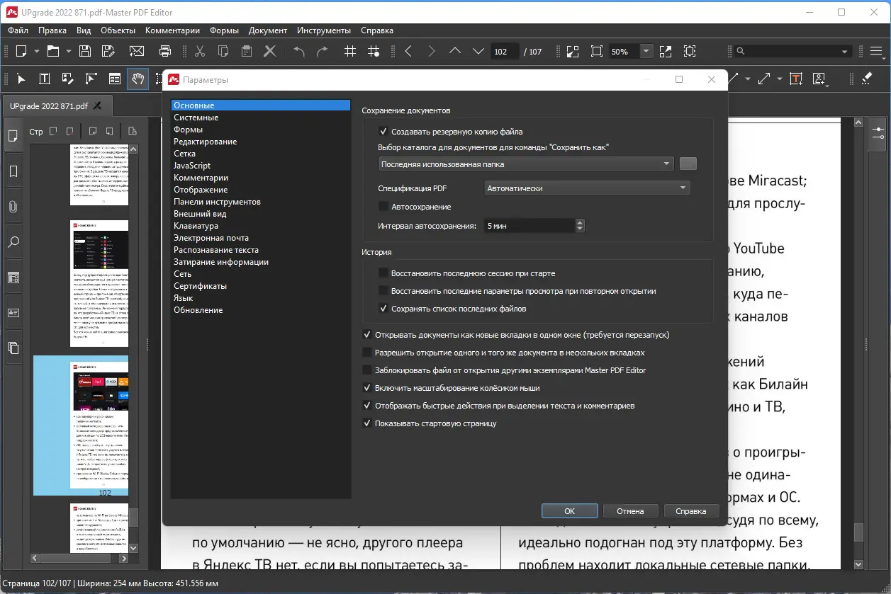The width and height of the screenshot is (891, 594).
Task: Click the OK button
Action: (569, 511)
